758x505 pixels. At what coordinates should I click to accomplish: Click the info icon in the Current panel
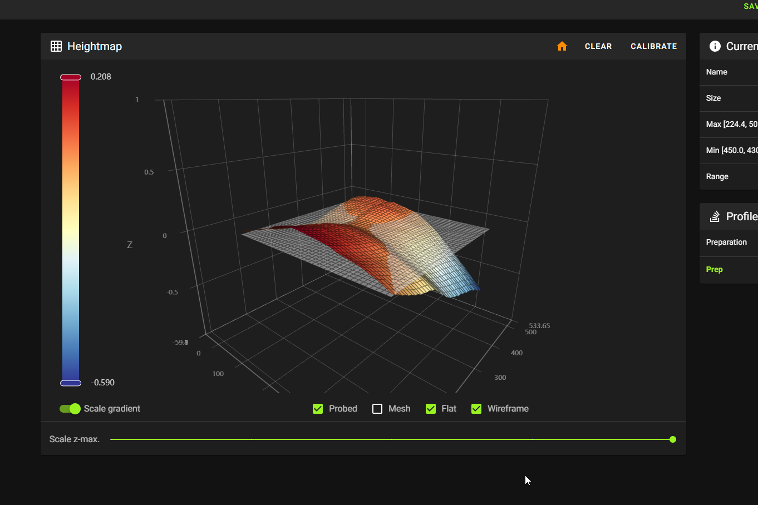(715, 46)
